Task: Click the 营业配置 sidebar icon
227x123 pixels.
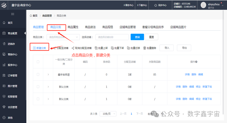Action: [x=4, y=33]
